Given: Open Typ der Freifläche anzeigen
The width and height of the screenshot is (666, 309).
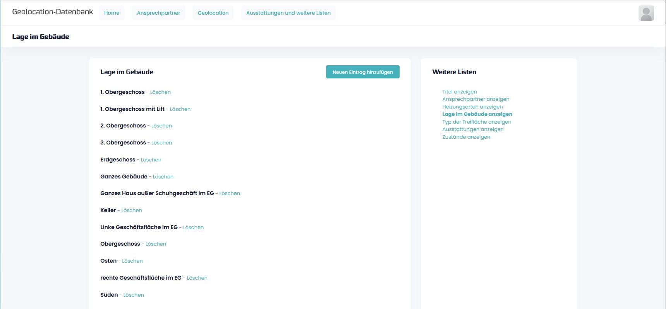Looking at the screenshot, I should pos(477,122).
